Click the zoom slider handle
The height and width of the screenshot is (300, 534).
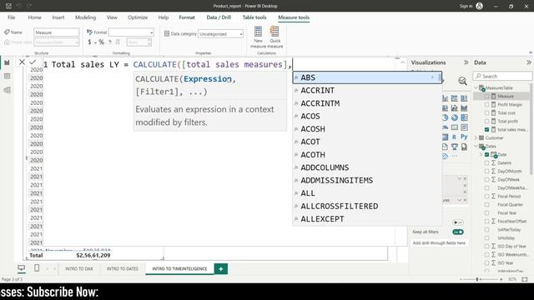point(477,279)
